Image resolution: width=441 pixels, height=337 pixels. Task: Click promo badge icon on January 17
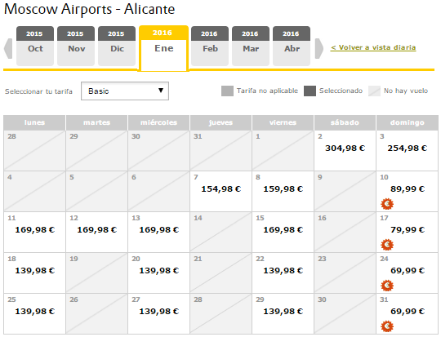387,245
